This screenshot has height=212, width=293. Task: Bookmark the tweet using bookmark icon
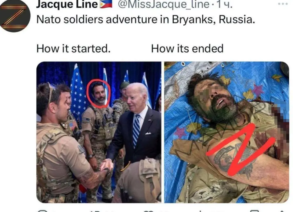point(254,211)
